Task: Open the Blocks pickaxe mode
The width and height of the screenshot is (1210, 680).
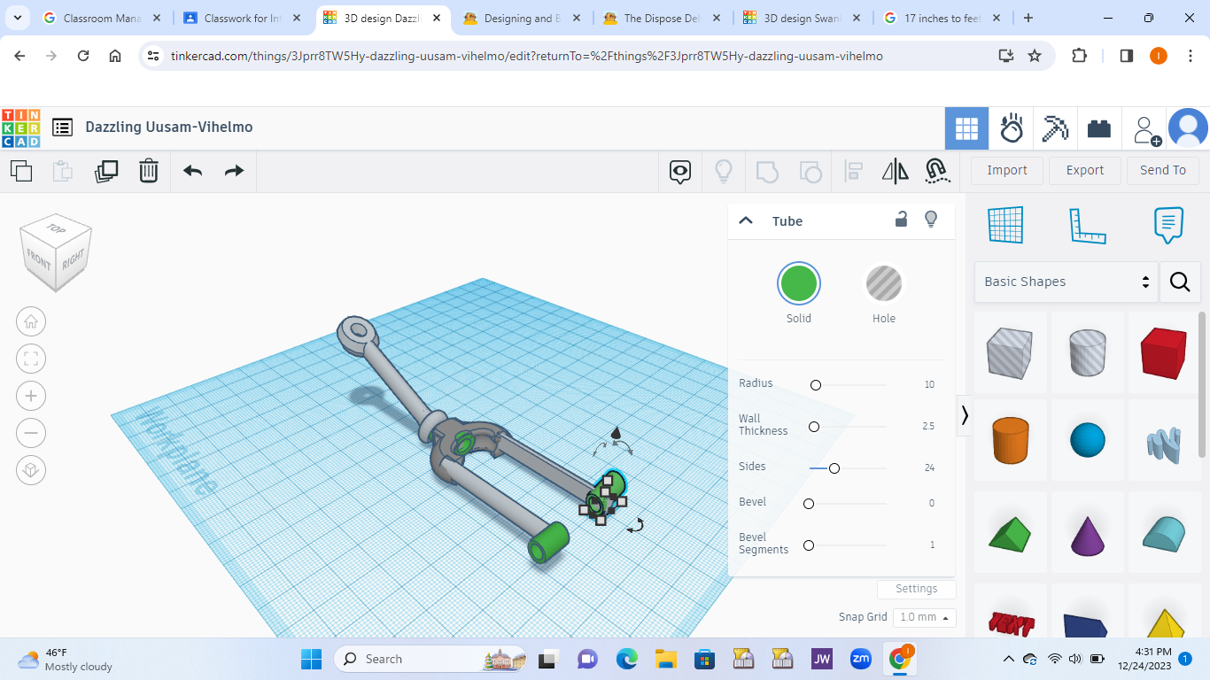Action: [1055, 129]
